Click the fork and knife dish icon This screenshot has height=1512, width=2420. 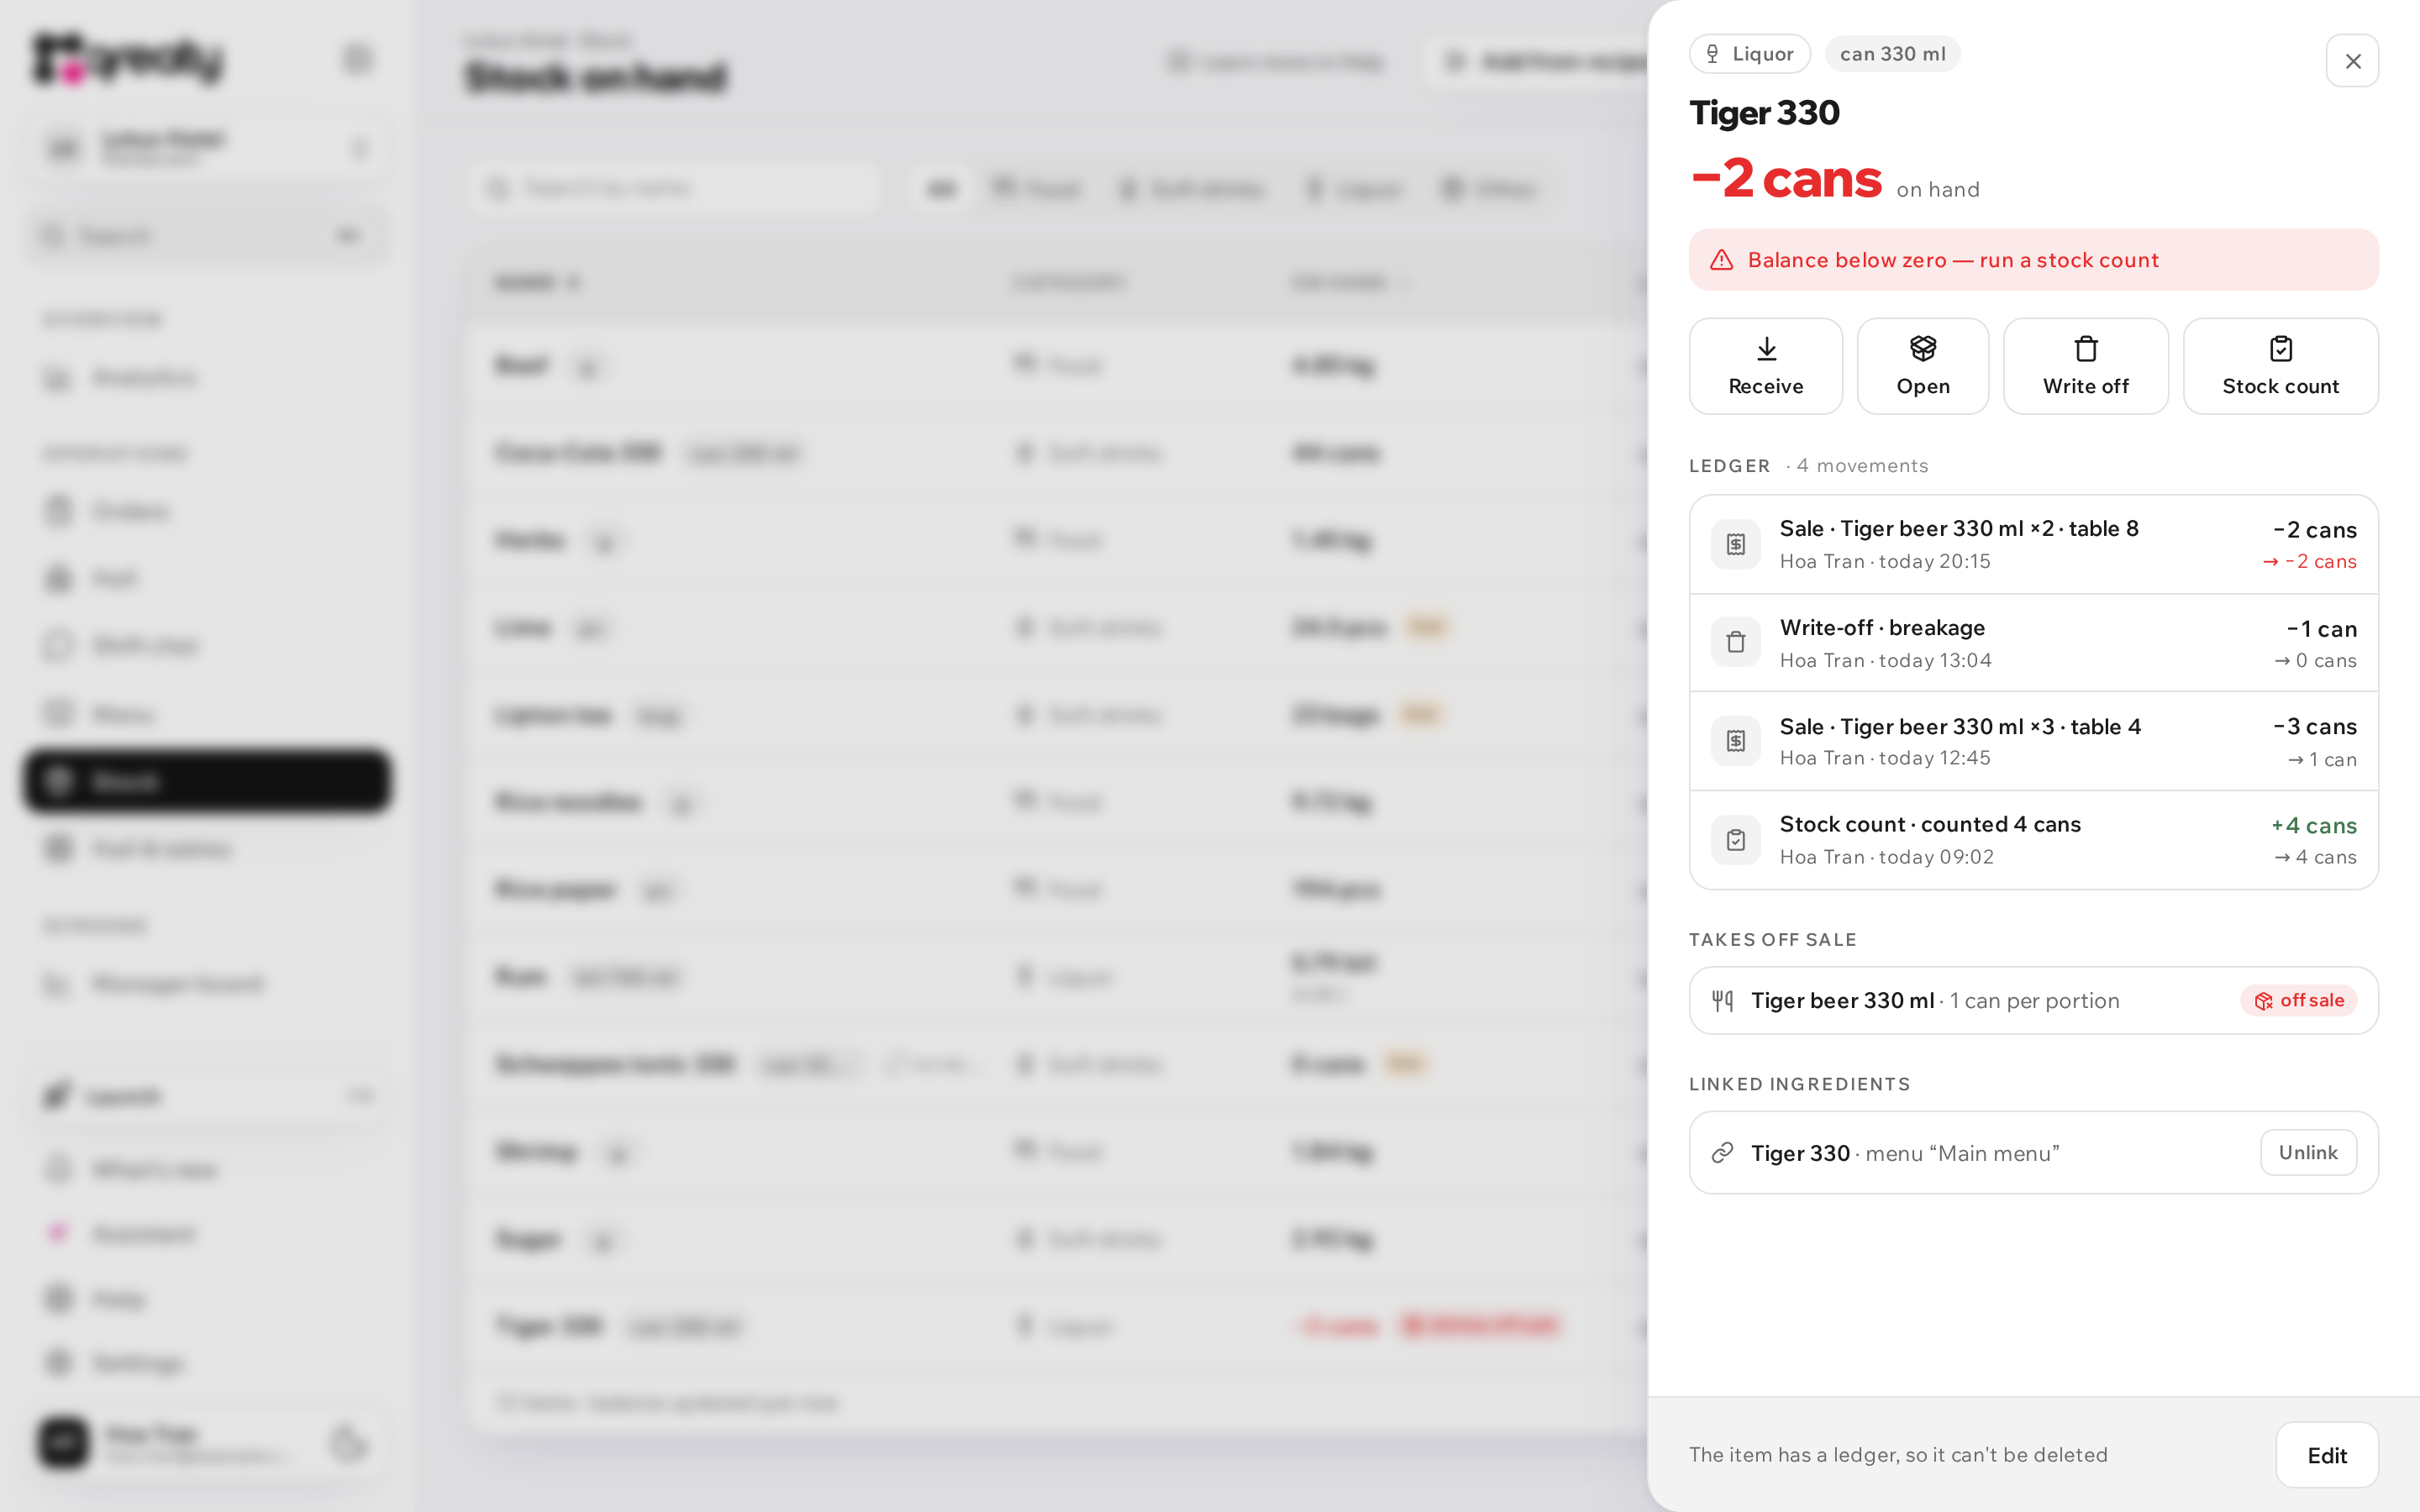(1722, 1000)
